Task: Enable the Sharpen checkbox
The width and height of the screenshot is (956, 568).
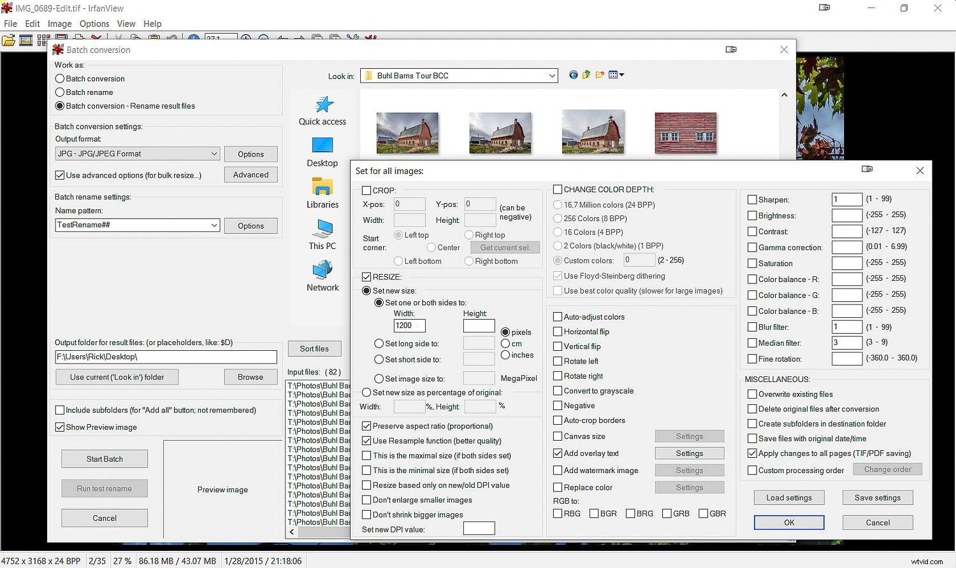Action: point(752,199)
